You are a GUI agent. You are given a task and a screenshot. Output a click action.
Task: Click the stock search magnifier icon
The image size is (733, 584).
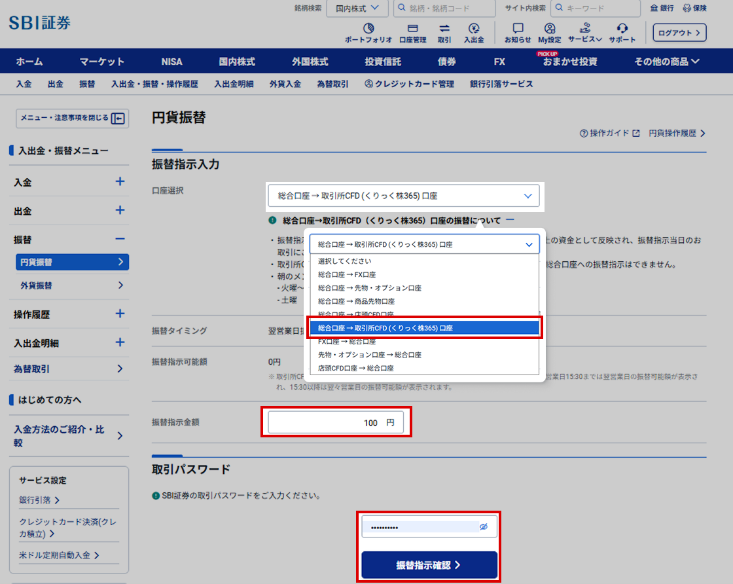[x=402, y=8]
